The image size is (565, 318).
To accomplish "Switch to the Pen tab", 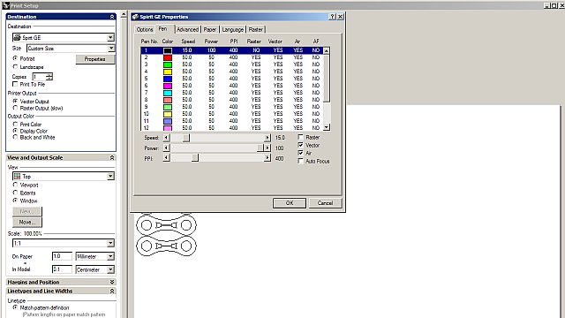I will [x=162, y=29].
